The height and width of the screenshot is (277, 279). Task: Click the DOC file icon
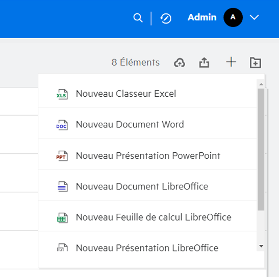click(62, 125)
